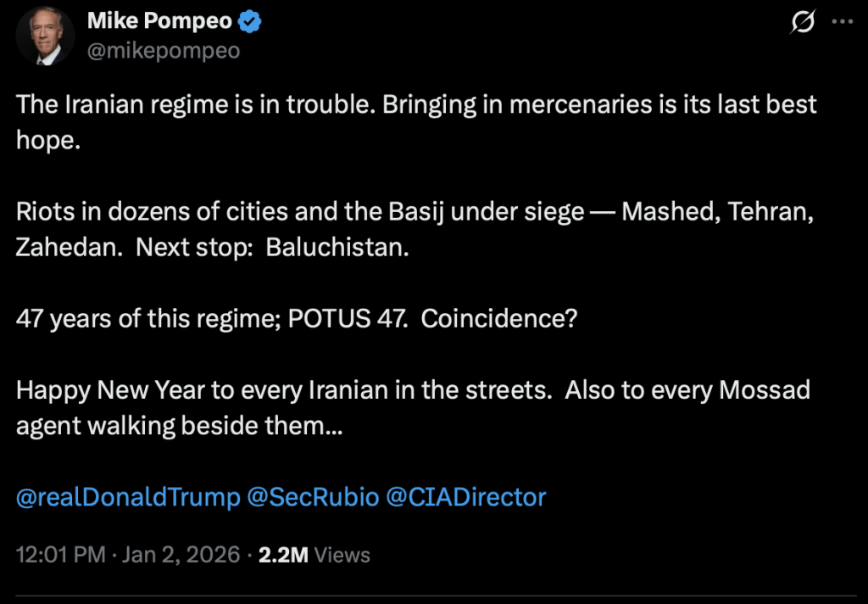Click the Jan 2, 2026 date
The width and height of the screenshot is (868, 604).
pyautogui.click(x=181, y=556)
